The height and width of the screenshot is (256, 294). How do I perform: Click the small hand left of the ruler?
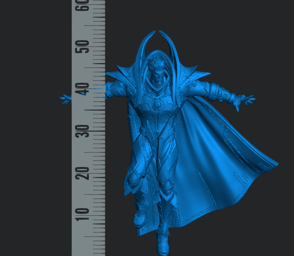(65, 98)
